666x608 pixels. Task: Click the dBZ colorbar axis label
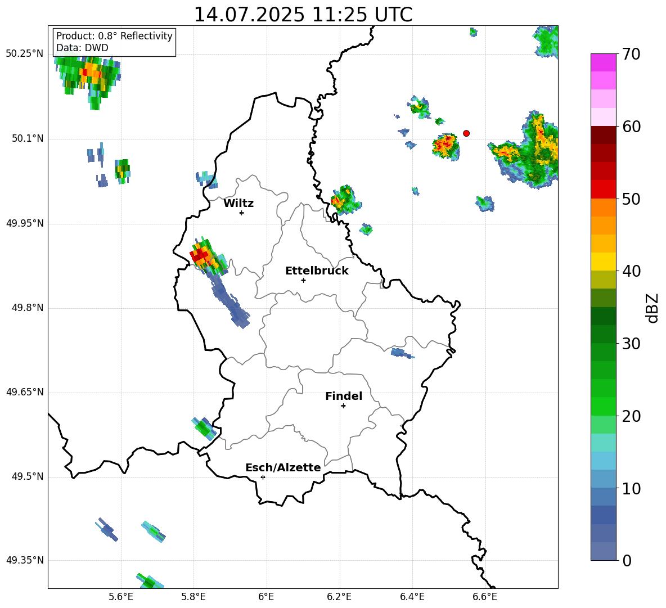[652, 308]
